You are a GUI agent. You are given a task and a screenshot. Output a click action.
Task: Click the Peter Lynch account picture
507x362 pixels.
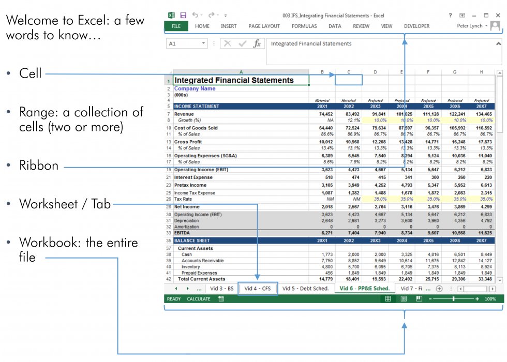pos(496,26)
